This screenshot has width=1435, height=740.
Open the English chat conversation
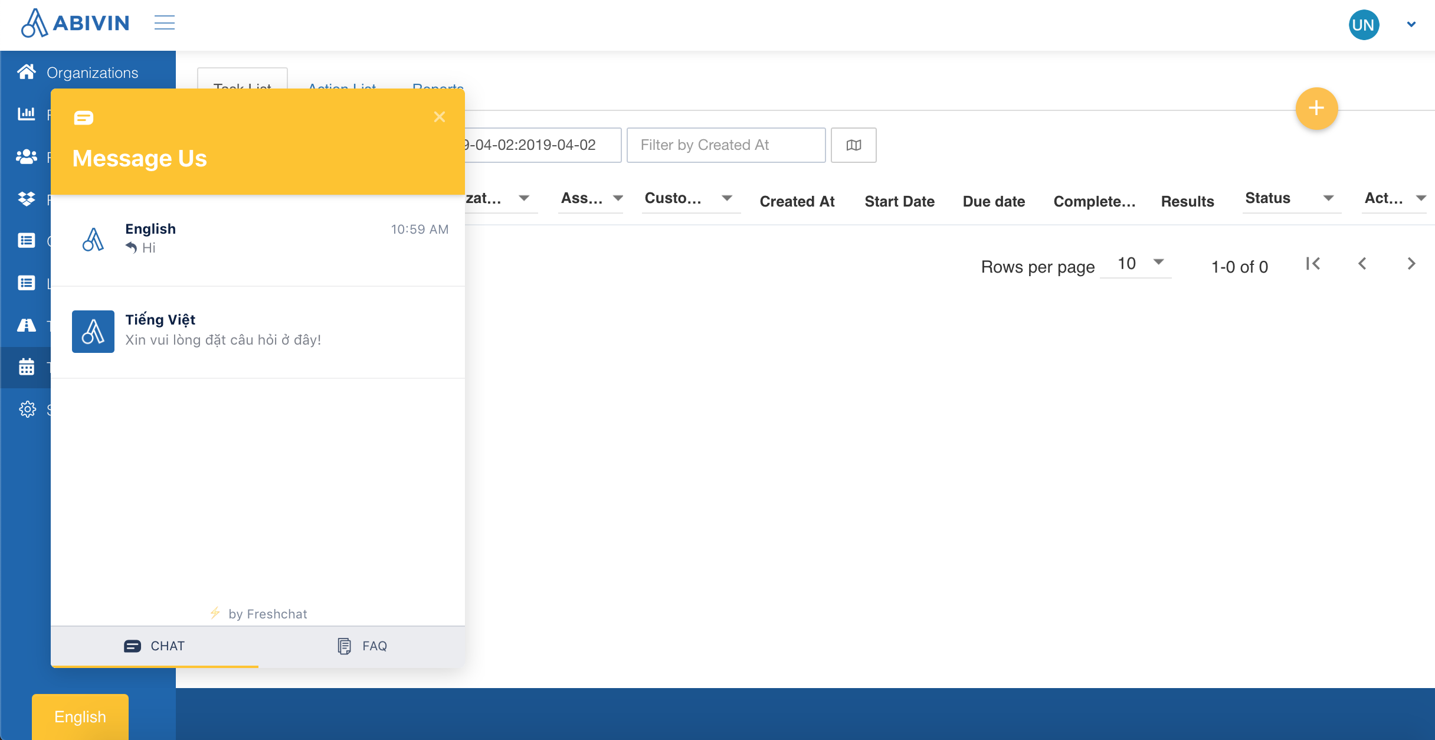click(x=258, y=238)
